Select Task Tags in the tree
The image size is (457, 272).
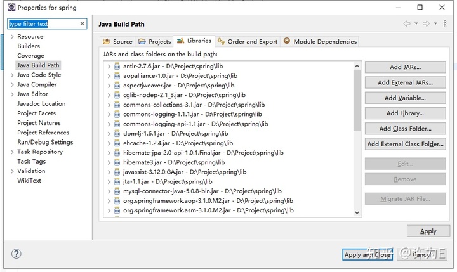tap(32, 161)
